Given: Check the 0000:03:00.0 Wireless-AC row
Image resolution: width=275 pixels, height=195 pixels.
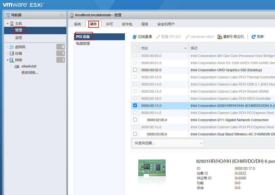Looking at the screenshot, I should [x=135, y=134].
